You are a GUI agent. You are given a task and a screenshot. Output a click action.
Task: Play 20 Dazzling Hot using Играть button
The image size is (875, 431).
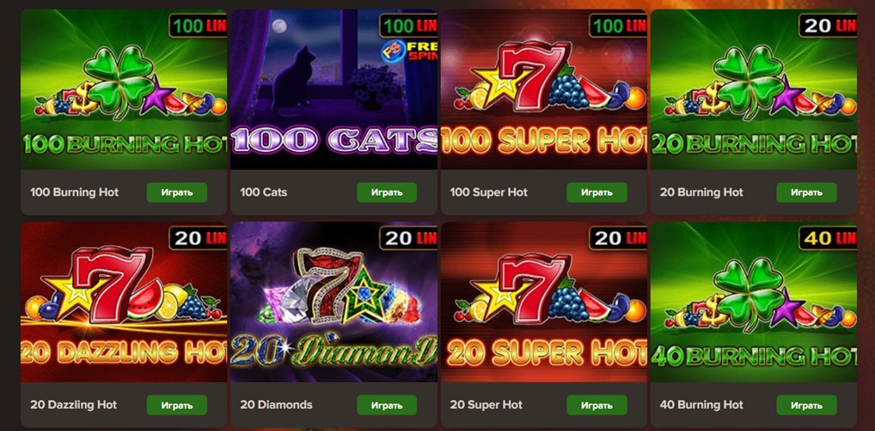coord(177,404)
